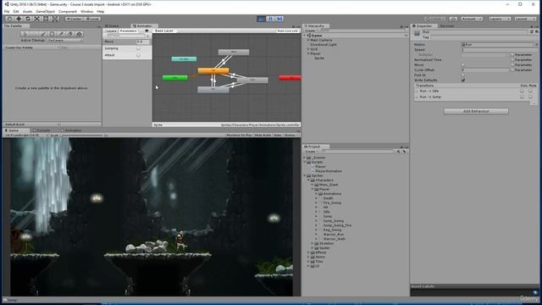Open the Default Brush dropdown
542x305 pixels.
[32, 125]
